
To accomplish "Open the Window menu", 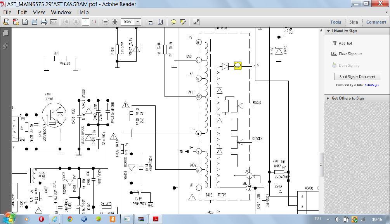I will click(x=61, y=12).
